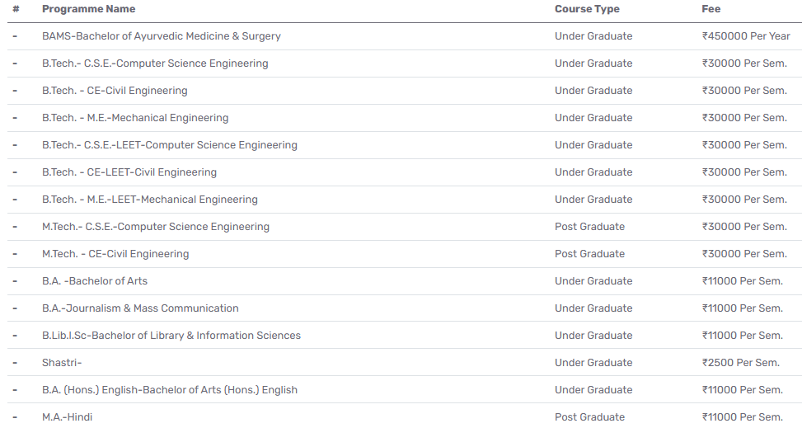Open B.A. (Hons.) English programme

click(x=170, y=390)
